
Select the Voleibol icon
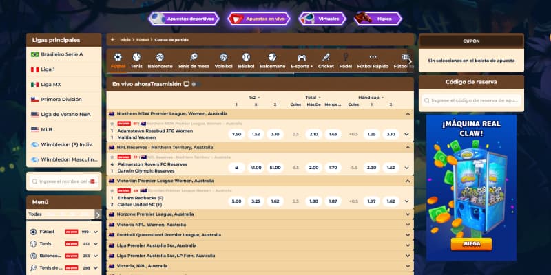(223, 60)
